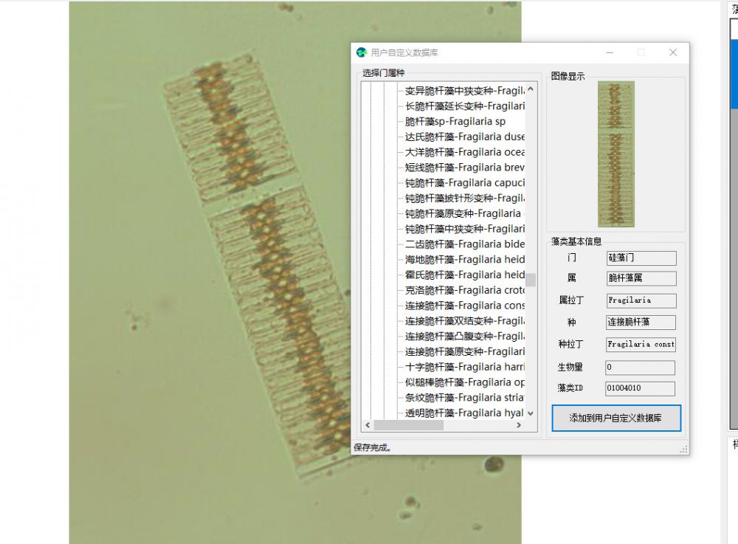
Task: Select the 连接脆杆藻-Fragilaria cons tree entry
Action: click(x=465, y=306)
